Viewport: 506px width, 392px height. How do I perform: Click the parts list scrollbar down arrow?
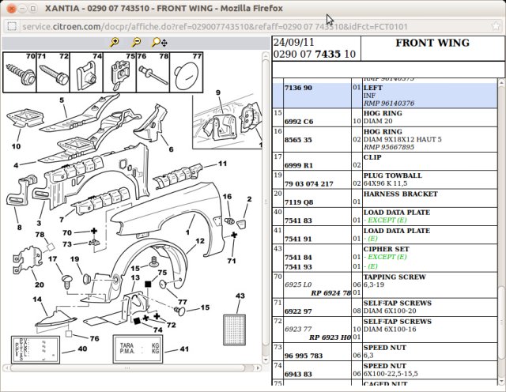(x=502, y=382)
